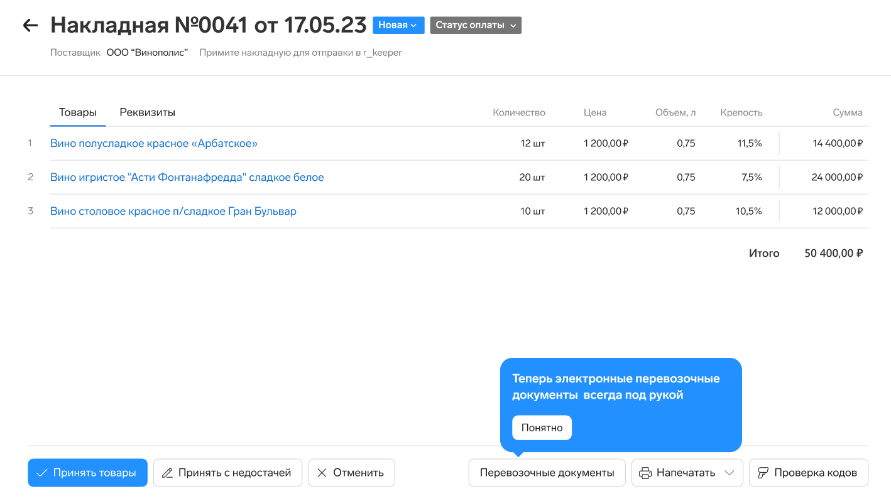Switch to the Реквизиты tab
This screenshot has width=891, height=501.
pos(147,112)
